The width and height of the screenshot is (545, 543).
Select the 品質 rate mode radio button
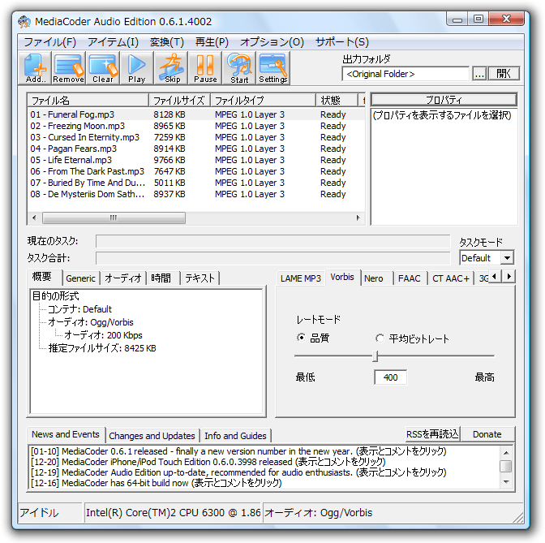click(301, 338)
